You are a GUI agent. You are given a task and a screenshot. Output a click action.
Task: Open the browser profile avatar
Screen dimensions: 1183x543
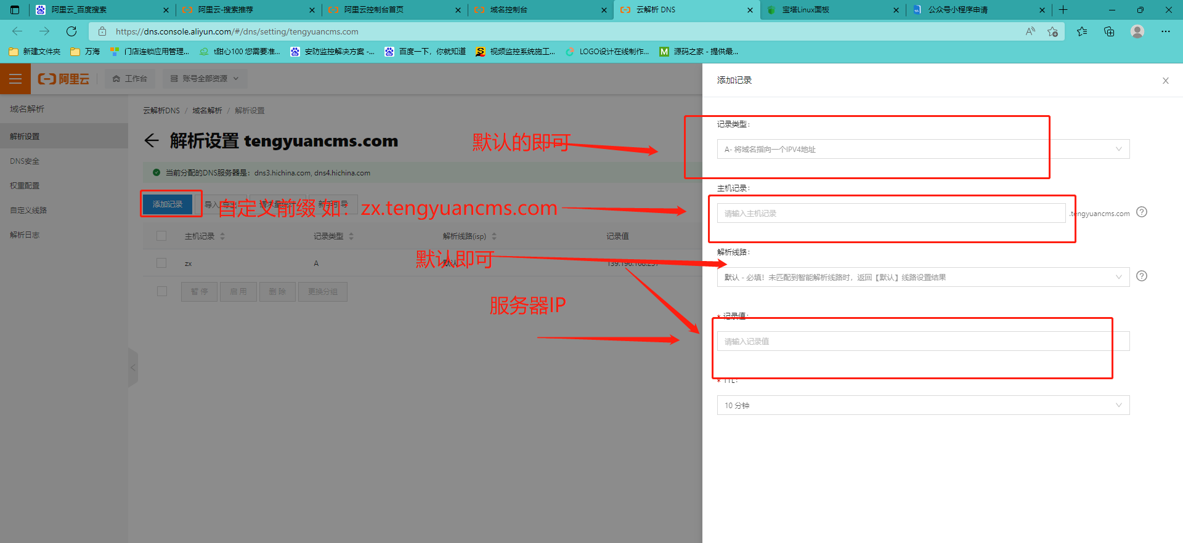(x=1137, y=31)
